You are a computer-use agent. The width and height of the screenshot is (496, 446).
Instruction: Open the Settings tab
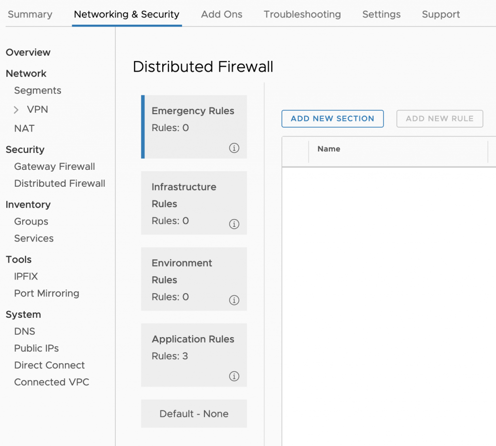pyautogui.click(x=381, y=15)
